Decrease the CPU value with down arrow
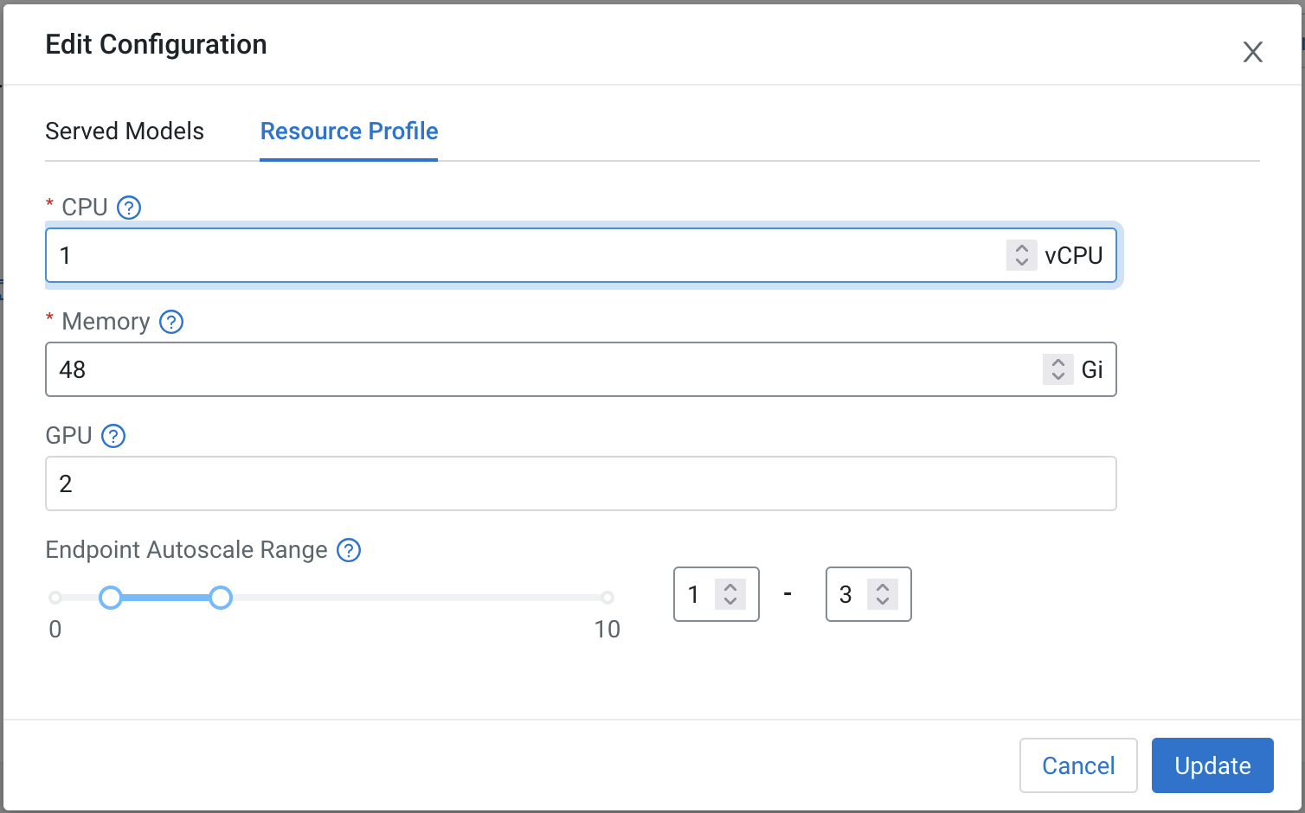Viewport: 1305px width, 813px height. point(1021,262)
